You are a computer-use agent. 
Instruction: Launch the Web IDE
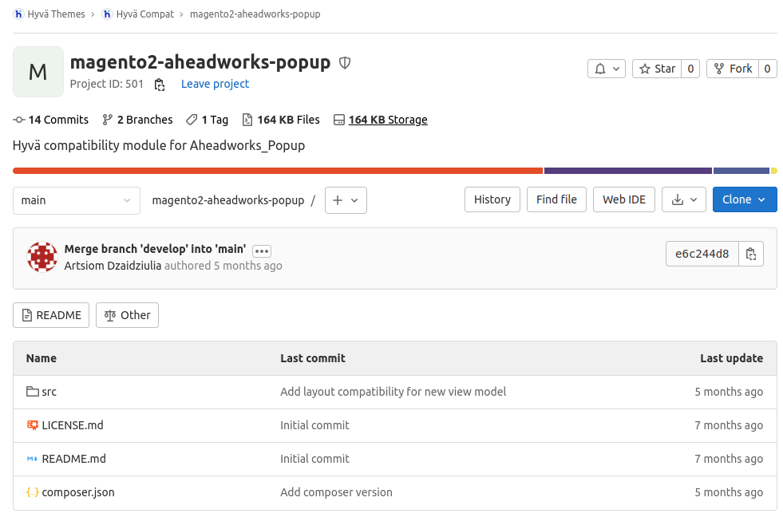pyautogui.click(x=623, y=199)
